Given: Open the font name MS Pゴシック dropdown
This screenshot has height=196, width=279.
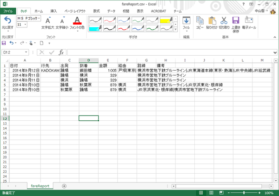Looking at the screenshot, I should (x=39, y=18).
